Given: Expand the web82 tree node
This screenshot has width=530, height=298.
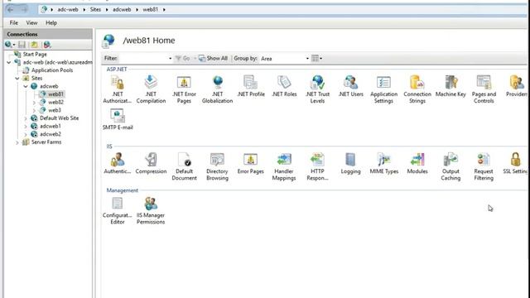Looking at the screenshot, I should (34, 103).
